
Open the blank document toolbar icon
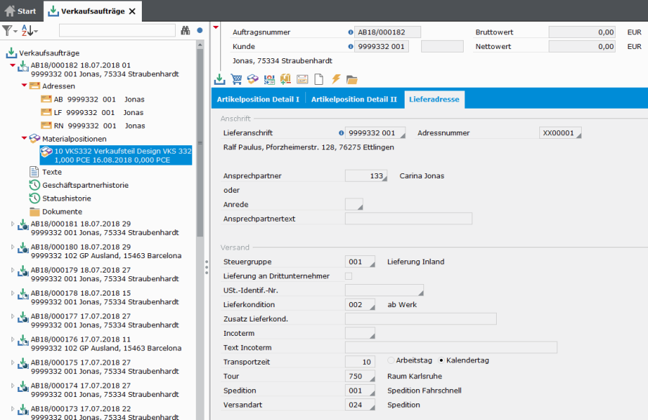(319, 79)
